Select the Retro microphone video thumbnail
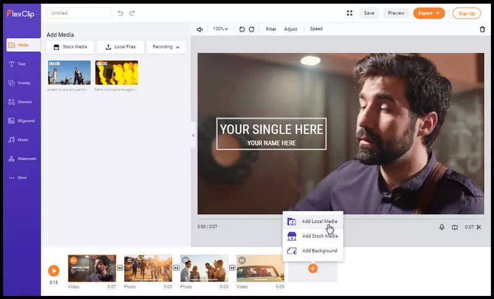The height and width of the screenshot is (299, 494). click(x=117, y=72)
